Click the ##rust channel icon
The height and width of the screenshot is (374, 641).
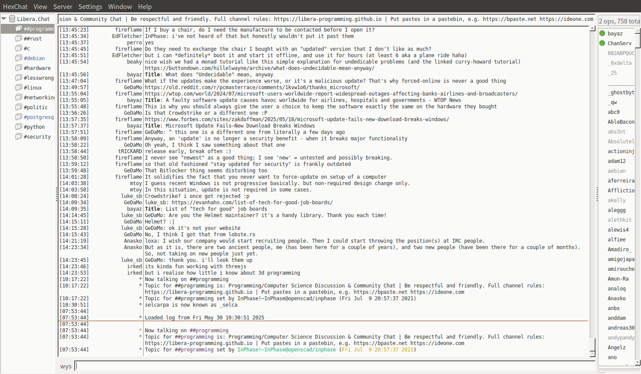(x=19, y=38)
